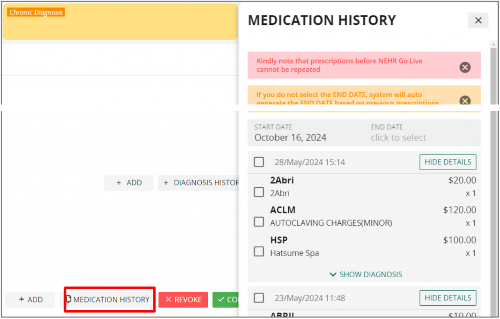
Task: Open the End Date click-to-select field
Action: pyautogui.click(x=422, y=133)
